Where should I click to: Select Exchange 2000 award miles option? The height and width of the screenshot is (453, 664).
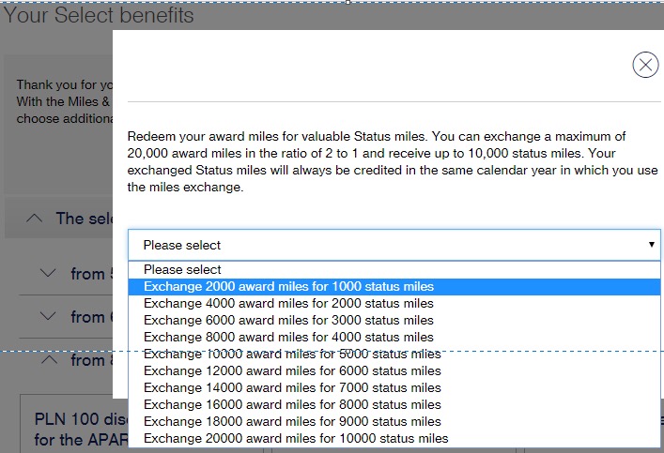coord(394,287)
